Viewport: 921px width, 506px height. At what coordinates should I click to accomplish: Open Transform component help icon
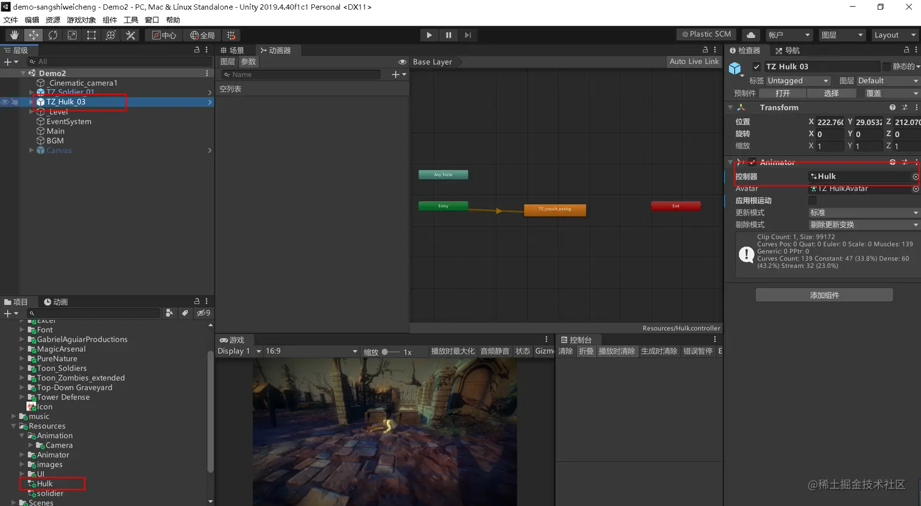coord(892,107)
